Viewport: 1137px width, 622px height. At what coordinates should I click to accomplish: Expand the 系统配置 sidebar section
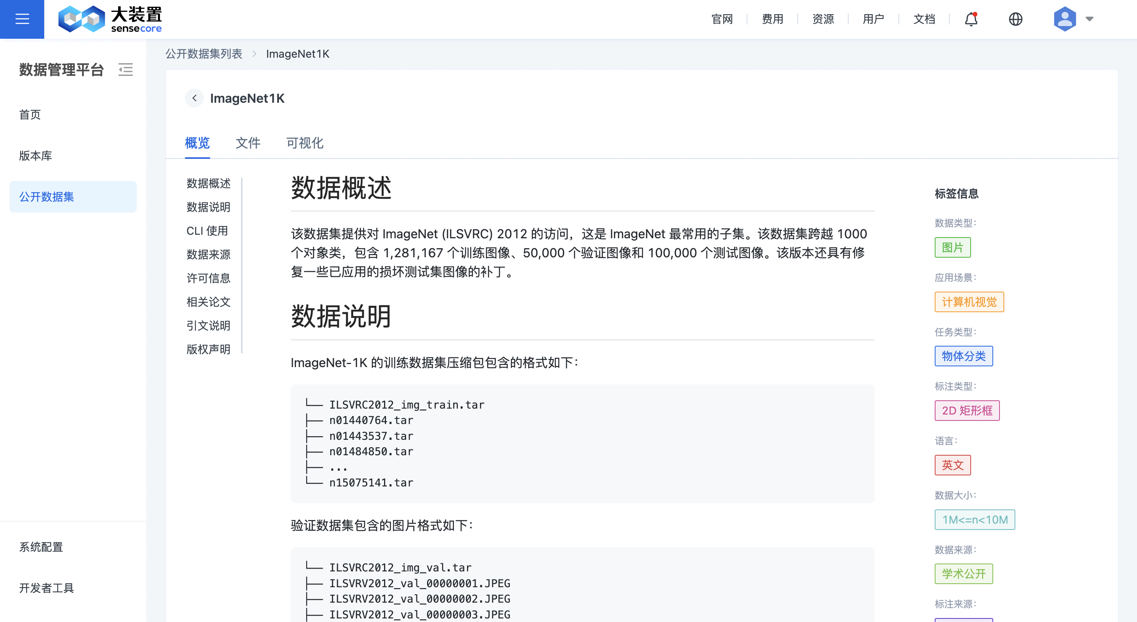pos(41,547)
